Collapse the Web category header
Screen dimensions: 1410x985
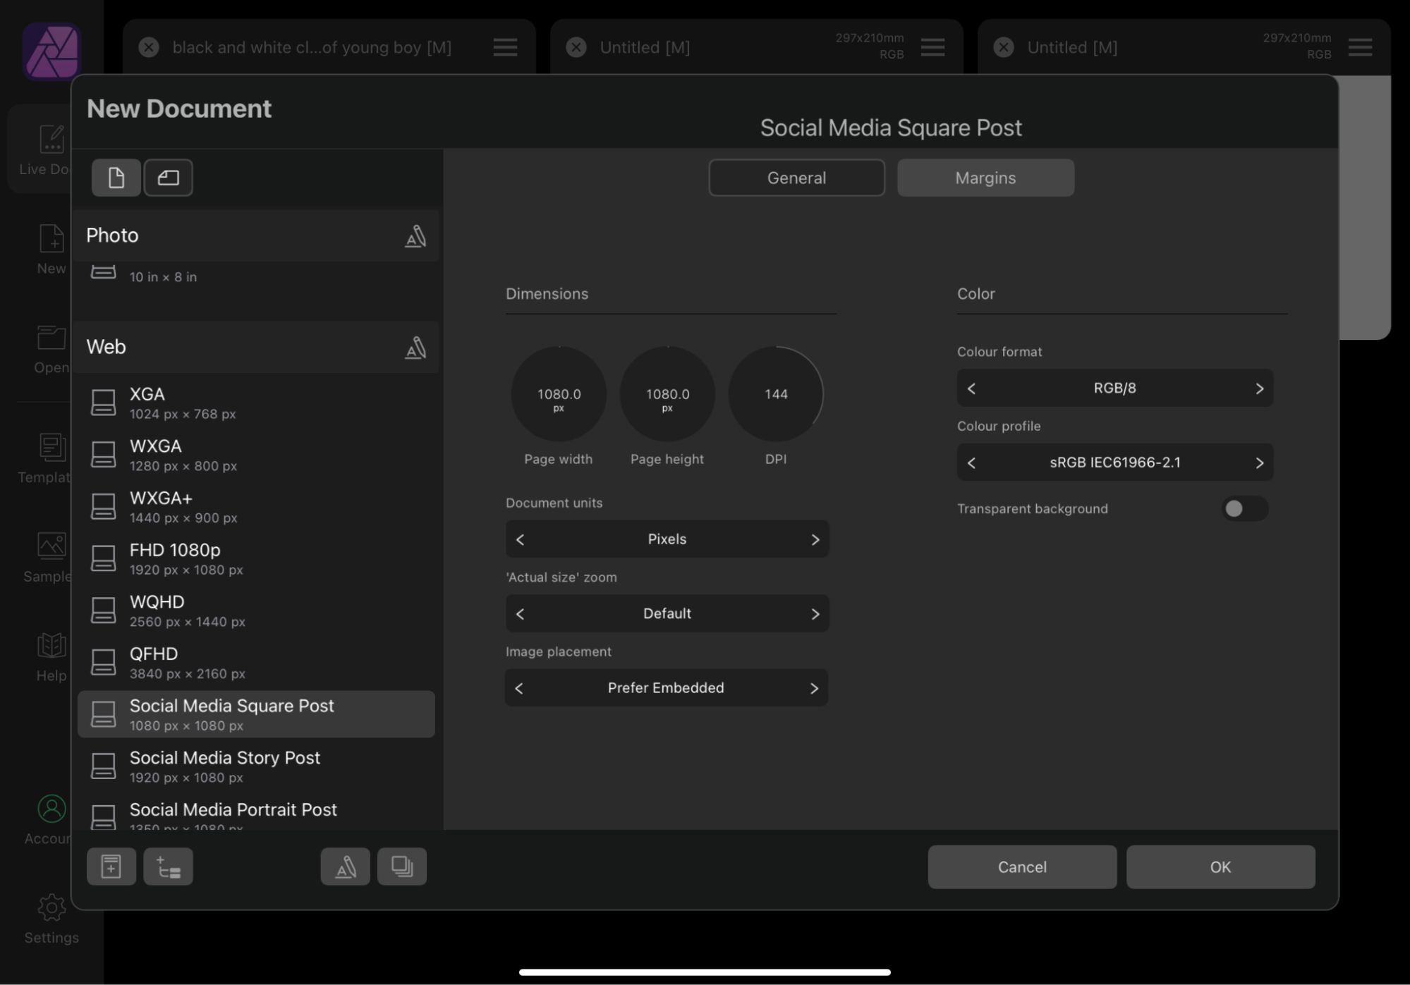pos(256,347)
